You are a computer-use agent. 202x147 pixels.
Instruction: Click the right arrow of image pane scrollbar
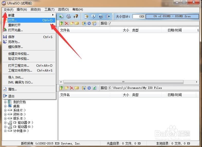(197, 82)
